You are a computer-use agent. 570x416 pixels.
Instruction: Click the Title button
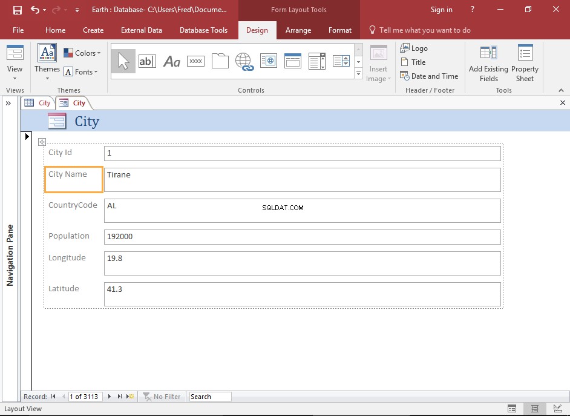point(413,62)
